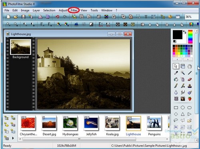Click the Brightness minus sun icon

(x=8, y=24)
